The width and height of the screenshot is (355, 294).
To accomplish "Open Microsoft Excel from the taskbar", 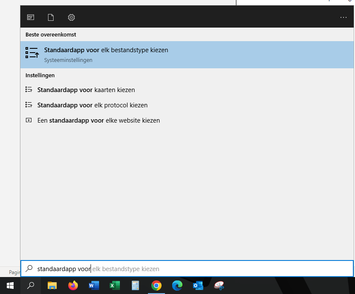I will (x=115, y=286).
